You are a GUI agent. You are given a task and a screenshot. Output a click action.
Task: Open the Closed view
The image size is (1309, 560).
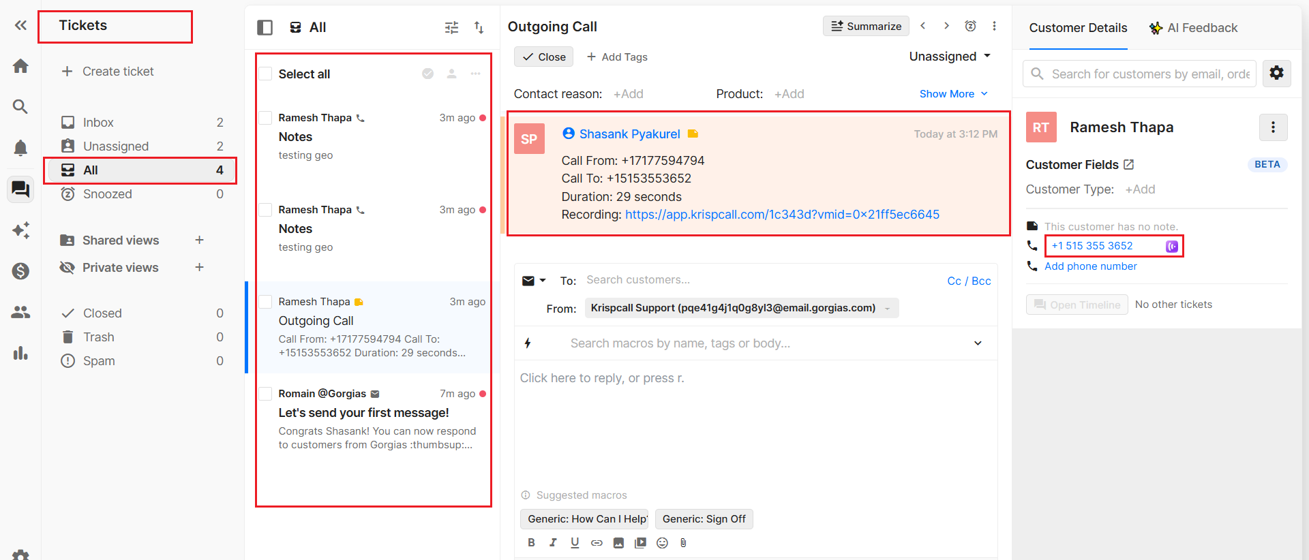142,313
